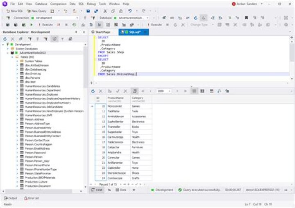The height and width of the screenshot is (208, 295).
Task: Click the Database Explorer horizontal scrollbar
Action: [x=39, y=191]
